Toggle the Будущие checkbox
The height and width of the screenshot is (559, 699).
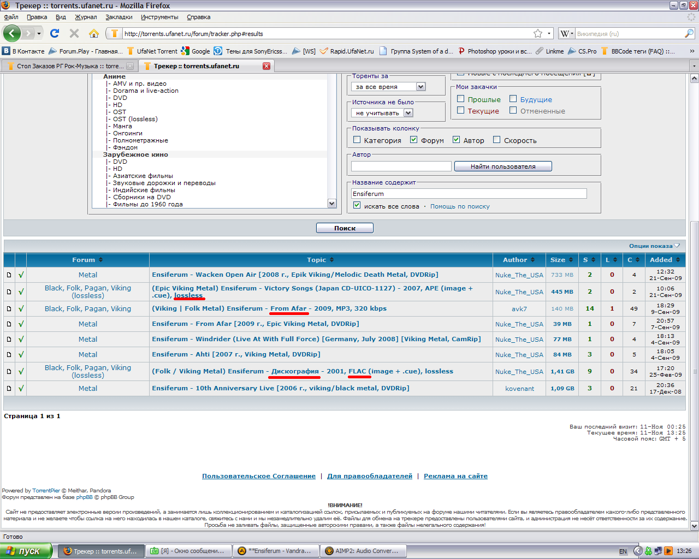[x=513, y=99]
